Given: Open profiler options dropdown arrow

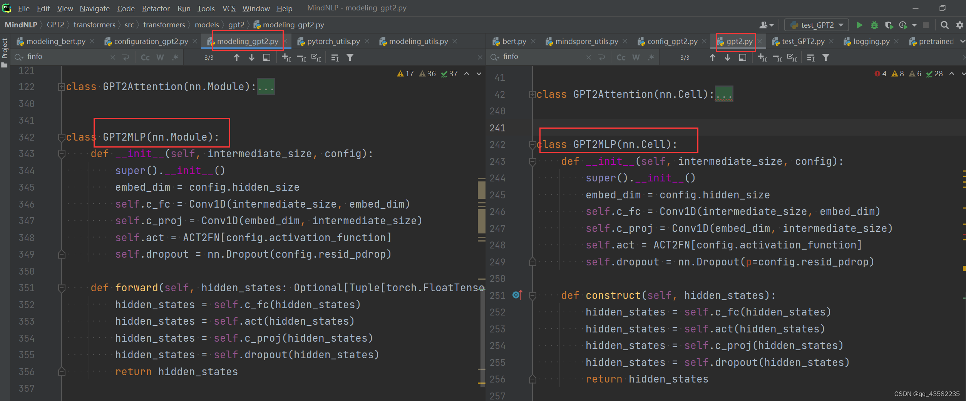Looking at the screenshot, I should [914, 25].
